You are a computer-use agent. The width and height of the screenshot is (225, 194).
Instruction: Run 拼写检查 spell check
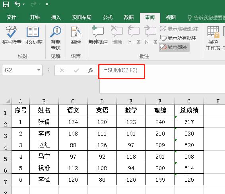click(12, 35)
